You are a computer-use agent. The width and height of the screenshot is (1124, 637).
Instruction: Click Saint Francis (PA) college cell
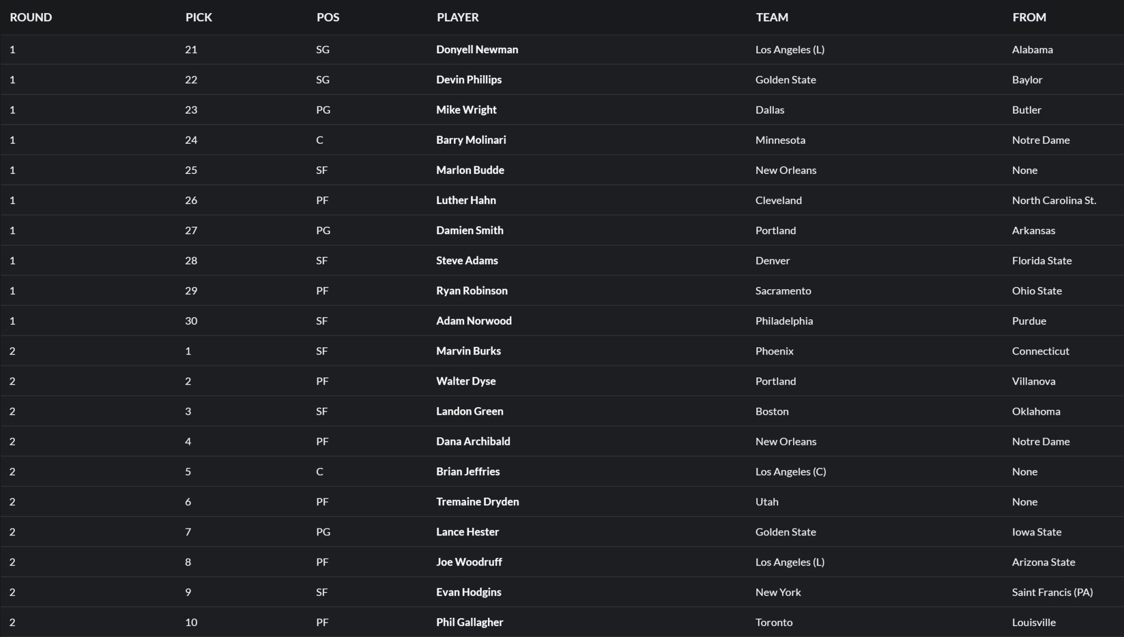click(x=1052, y=592)
